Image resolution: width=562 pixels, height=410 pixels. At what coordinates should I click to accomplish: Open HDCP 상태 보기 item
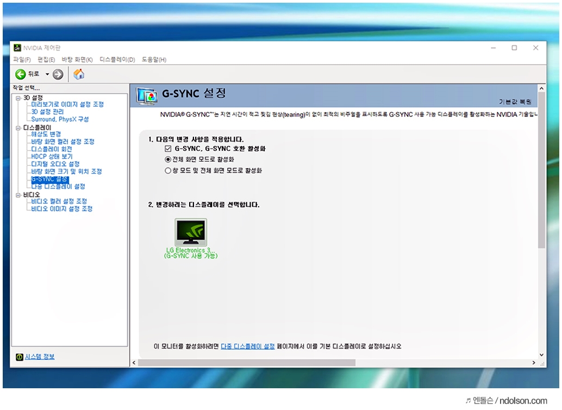pyautogui.click(x=52, y=157)
